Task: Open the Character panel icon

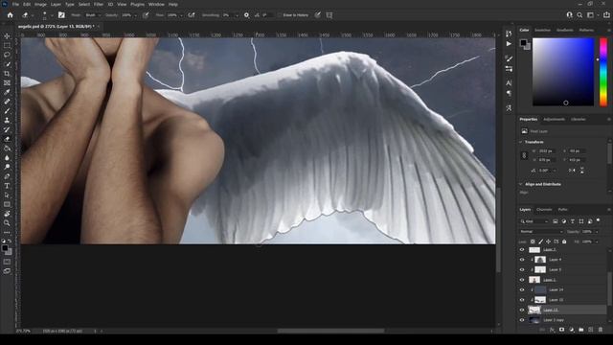Action: (509, 83)
